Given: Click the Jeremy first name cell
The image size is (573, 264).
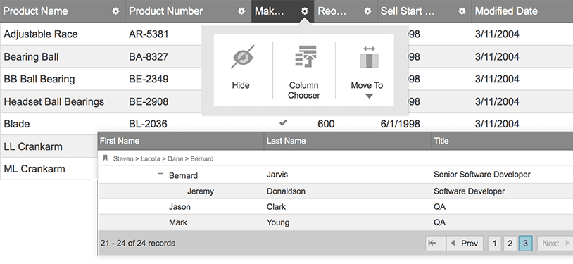Looking at the screenshot, I should [x=200, y=191].
